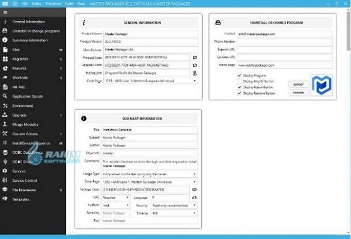Toggle Display Remove Button checkbox
Viewport: 351px width, 239px height.
(239, 93)
